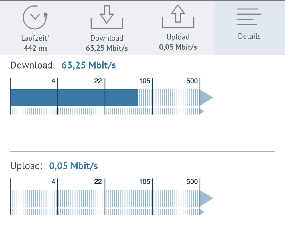Click the Upload bar's large end arrow
Viewport: 285px width, 240px height.
[x=206, y=198]
